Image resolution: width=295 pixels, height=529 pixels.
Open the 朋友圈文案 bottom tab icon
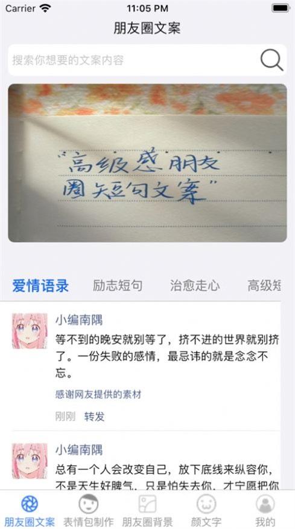click(30, 504)
